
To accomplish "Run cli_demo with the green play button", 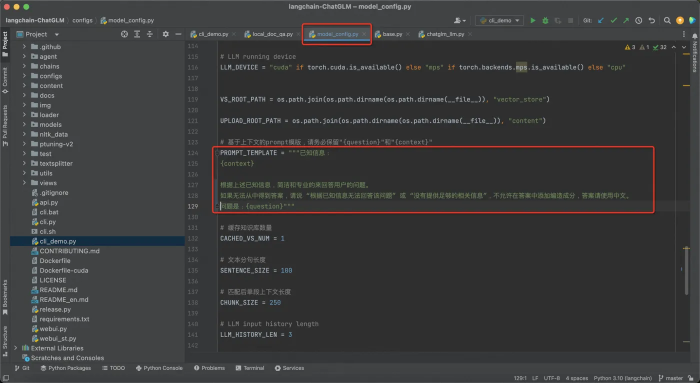I will (x=532, y=20).
